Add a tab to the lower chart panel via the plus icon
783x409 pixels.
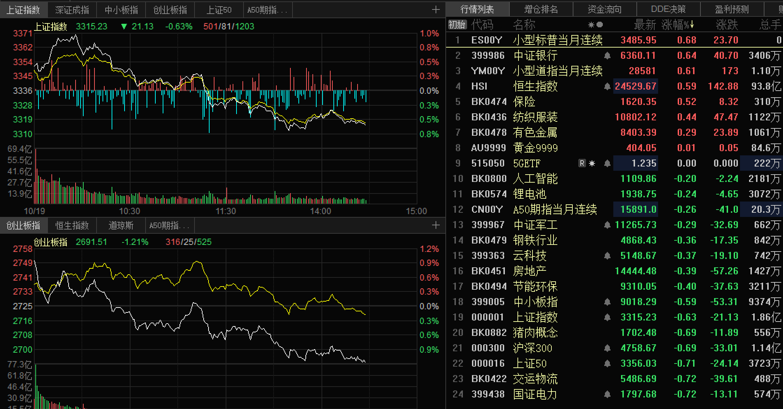click(436, 225)
